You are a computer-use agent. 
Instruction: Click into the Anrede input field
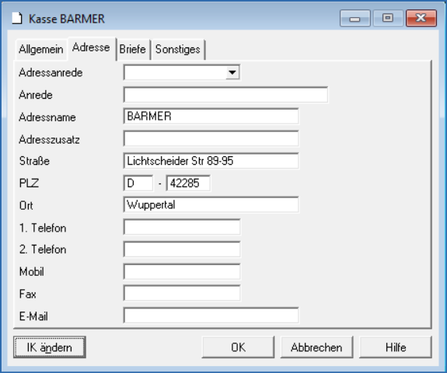225,95
